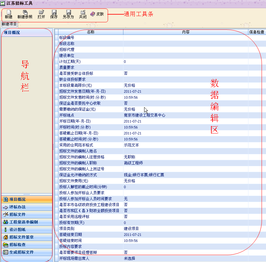The height and width of the screenshot is (262, 266).
Task: Change the 是否接受联合体投标 value 否
Action: point(186,74)
